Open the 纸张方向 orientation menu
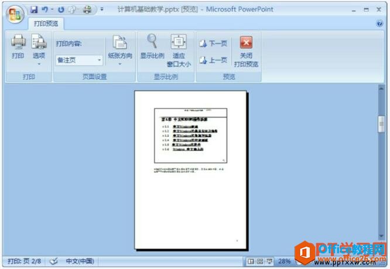This screenshot has width=390, height=269. click(x=120, y=50)
